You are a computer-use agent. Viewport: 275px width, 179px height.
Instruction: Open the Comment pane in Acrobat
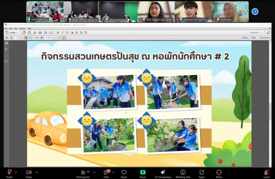(x=264, y=38)
